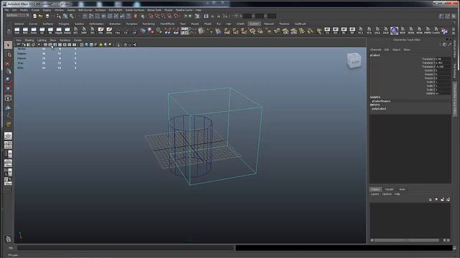Image resolution: width=460 pixels, height=258 pixels.
Task: Click the show Tool Settings icon top right
Action: coord(448,16)
